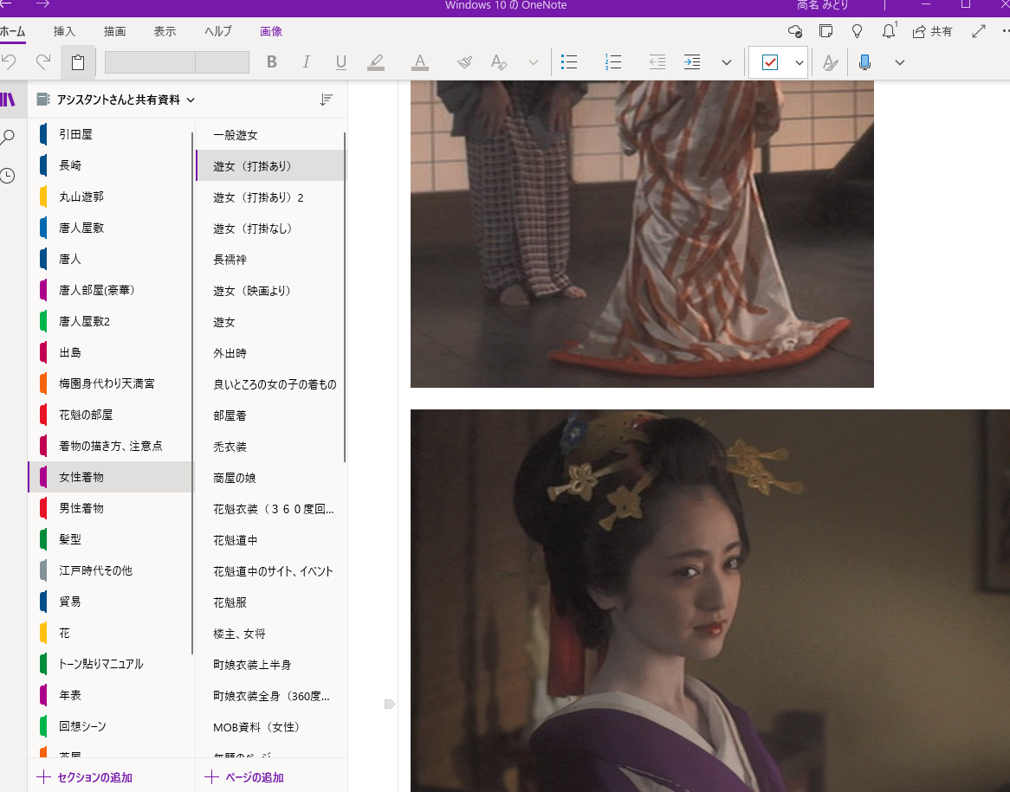Check sync status cloud icon
Viewport: 1010px width, 792px height.
click(x=795, y=31)
